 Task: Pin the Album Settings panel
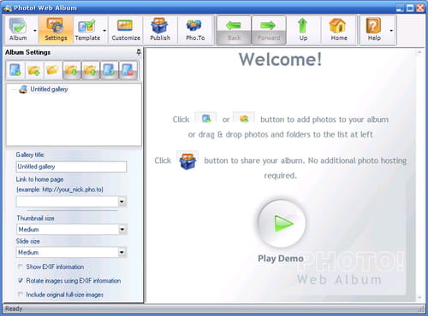[x=139, y=52]
